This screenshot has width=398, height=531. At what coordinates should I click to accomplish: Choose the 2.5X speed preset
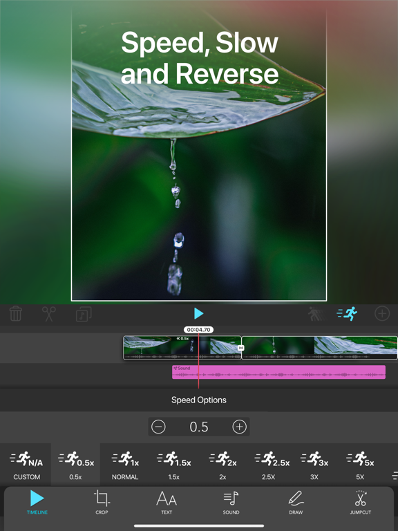272,465
